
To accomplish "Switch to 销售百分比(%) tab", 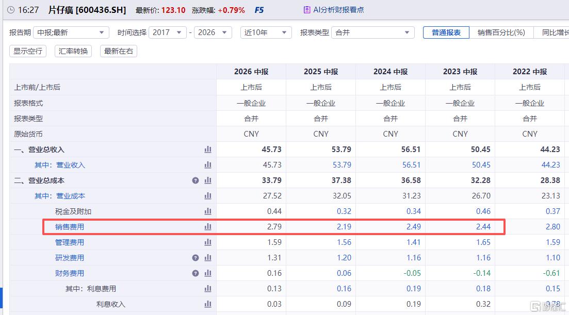I will (x=501, y=32).
